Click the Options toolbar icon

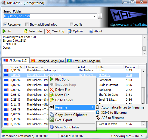[70, 31]
